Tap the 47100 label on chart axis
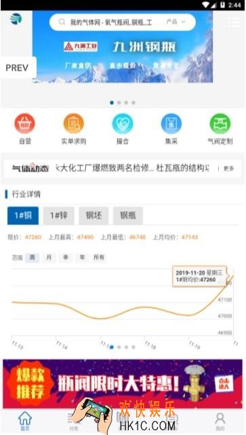Screen dimensions: 246x435 coord(224,300)
